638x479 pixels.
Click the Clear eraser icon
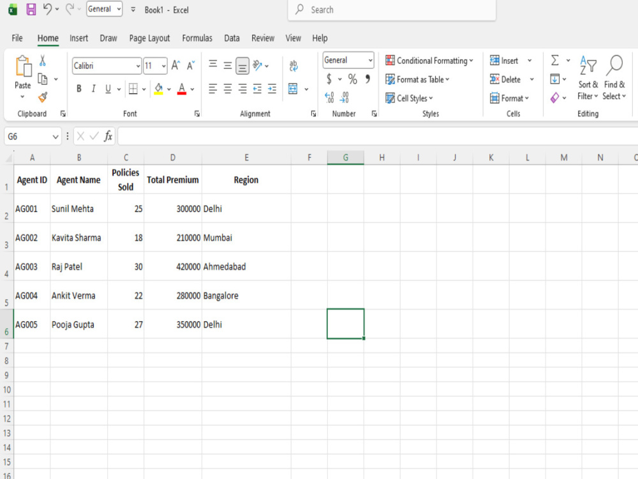click(x=554, y=98)
